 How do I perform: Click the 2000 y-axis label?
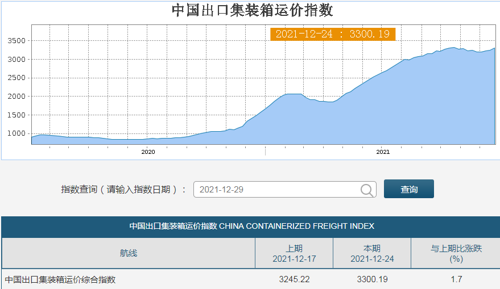click(16, 97)
